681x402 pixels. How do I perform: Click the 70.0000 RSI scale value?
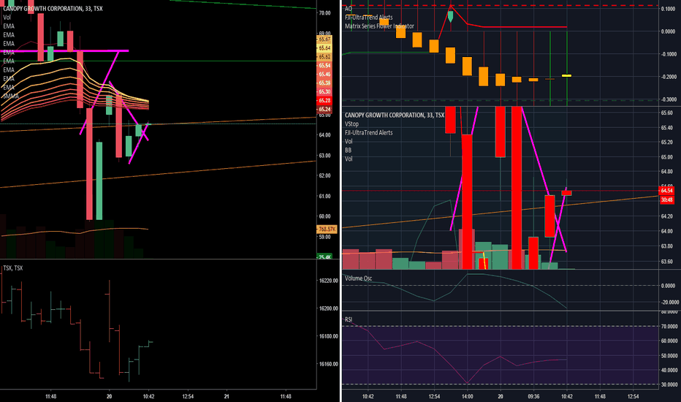coord(669,326)
